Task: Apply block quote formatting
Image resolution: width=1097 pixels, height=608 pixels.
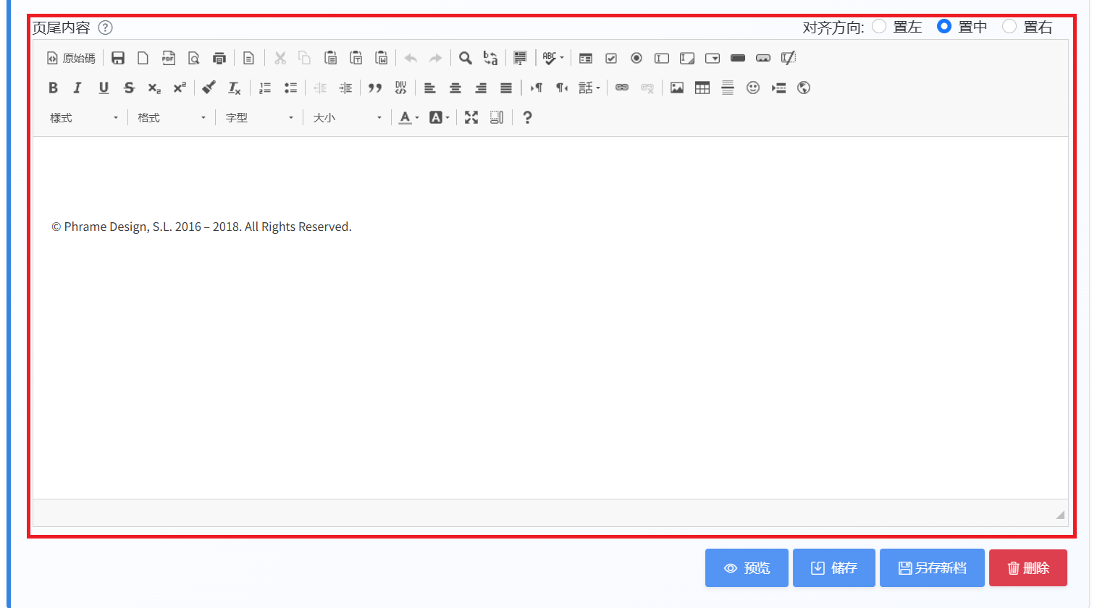Action: (x=375, y=88)
